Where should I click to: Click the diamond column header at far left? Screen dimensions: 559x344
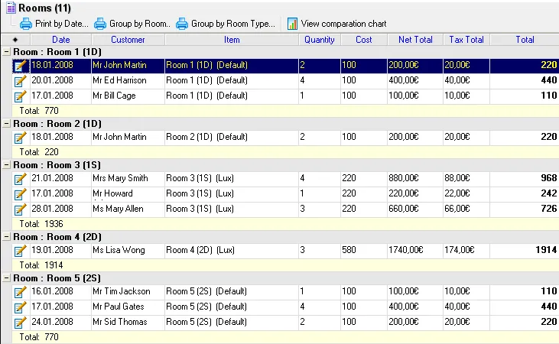click(x=15, y=40)
